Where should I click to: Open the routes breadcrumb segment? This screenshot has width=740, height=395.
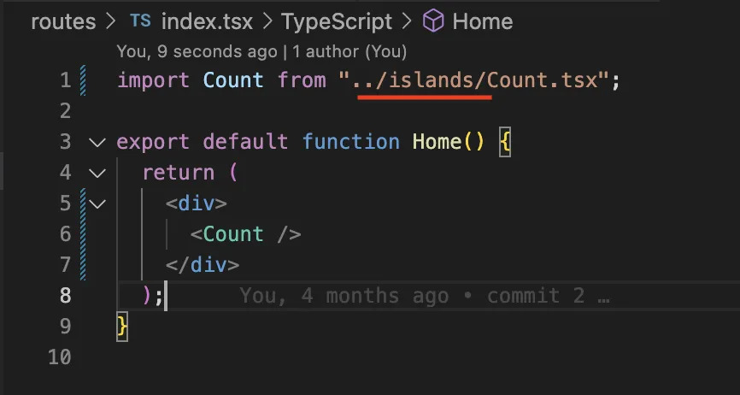[x=63, y=21]
